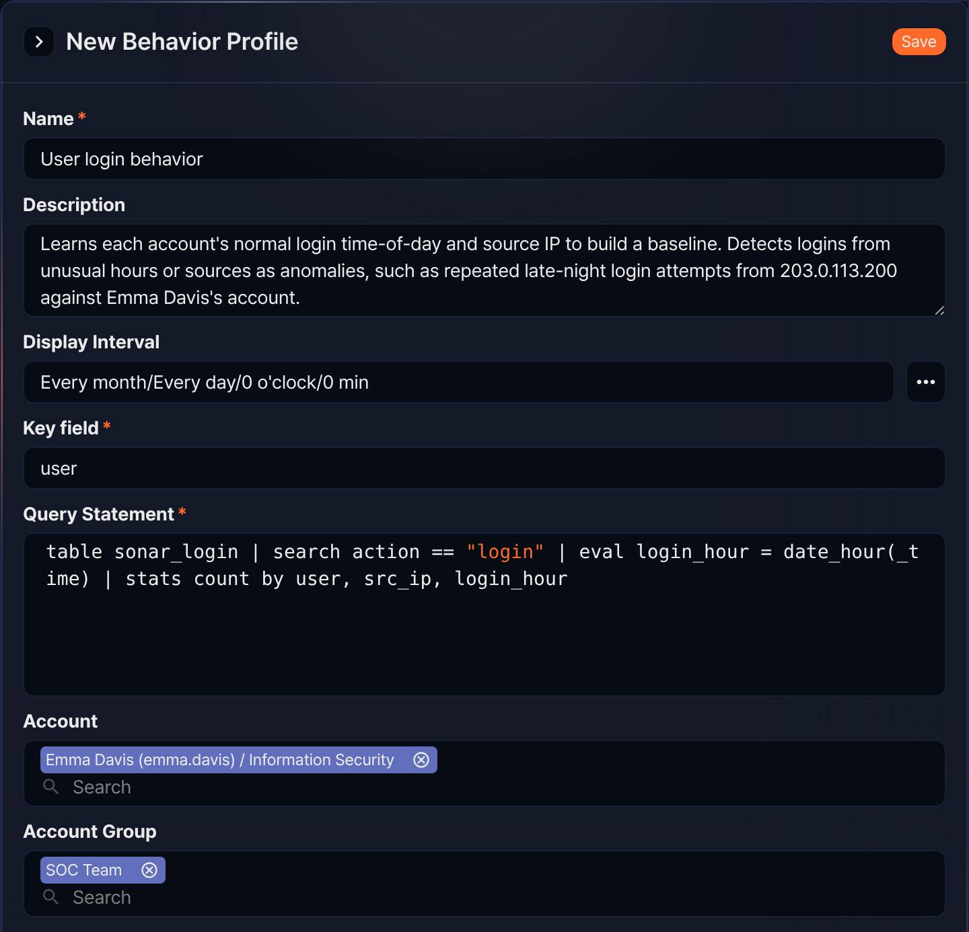The image size is (969, 932).
Task: Open display interval options via ellipsis button
Action: click(926, 382)
